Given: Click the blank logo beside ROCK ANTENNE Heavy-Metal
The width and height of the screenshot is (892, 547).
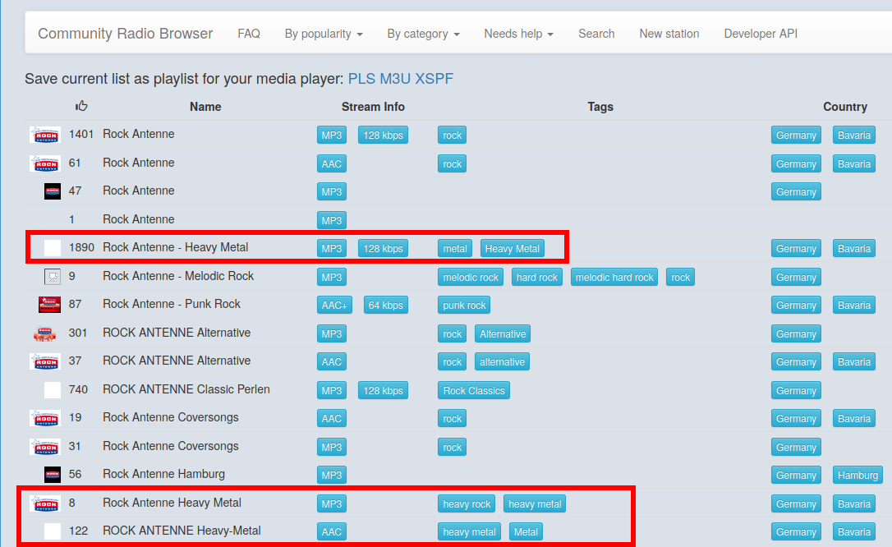Looking at the screenshot, I should point(53,531).
